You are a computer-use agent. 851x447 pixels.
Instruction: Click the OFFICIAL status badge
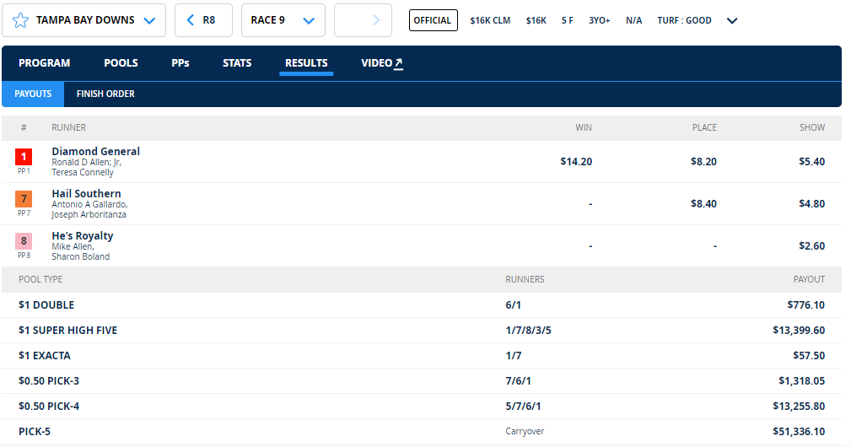click(434, 20)
